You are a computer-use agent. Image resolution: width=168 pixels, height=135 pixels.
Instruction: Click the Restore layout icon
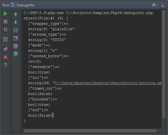tap(5, 39)
